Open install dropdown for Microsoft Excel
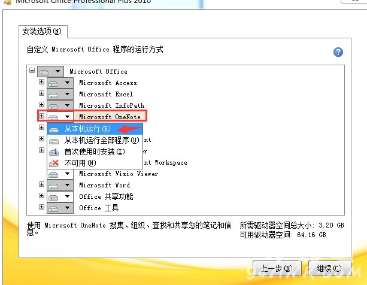The width and height of the screenshot is (367, 285). (60, 94)
